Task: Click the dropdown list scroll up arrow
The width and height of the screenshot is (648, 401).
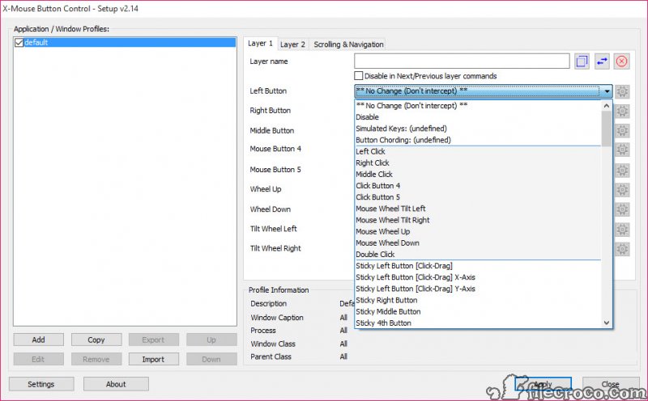Action: click(x=606, y=106)
